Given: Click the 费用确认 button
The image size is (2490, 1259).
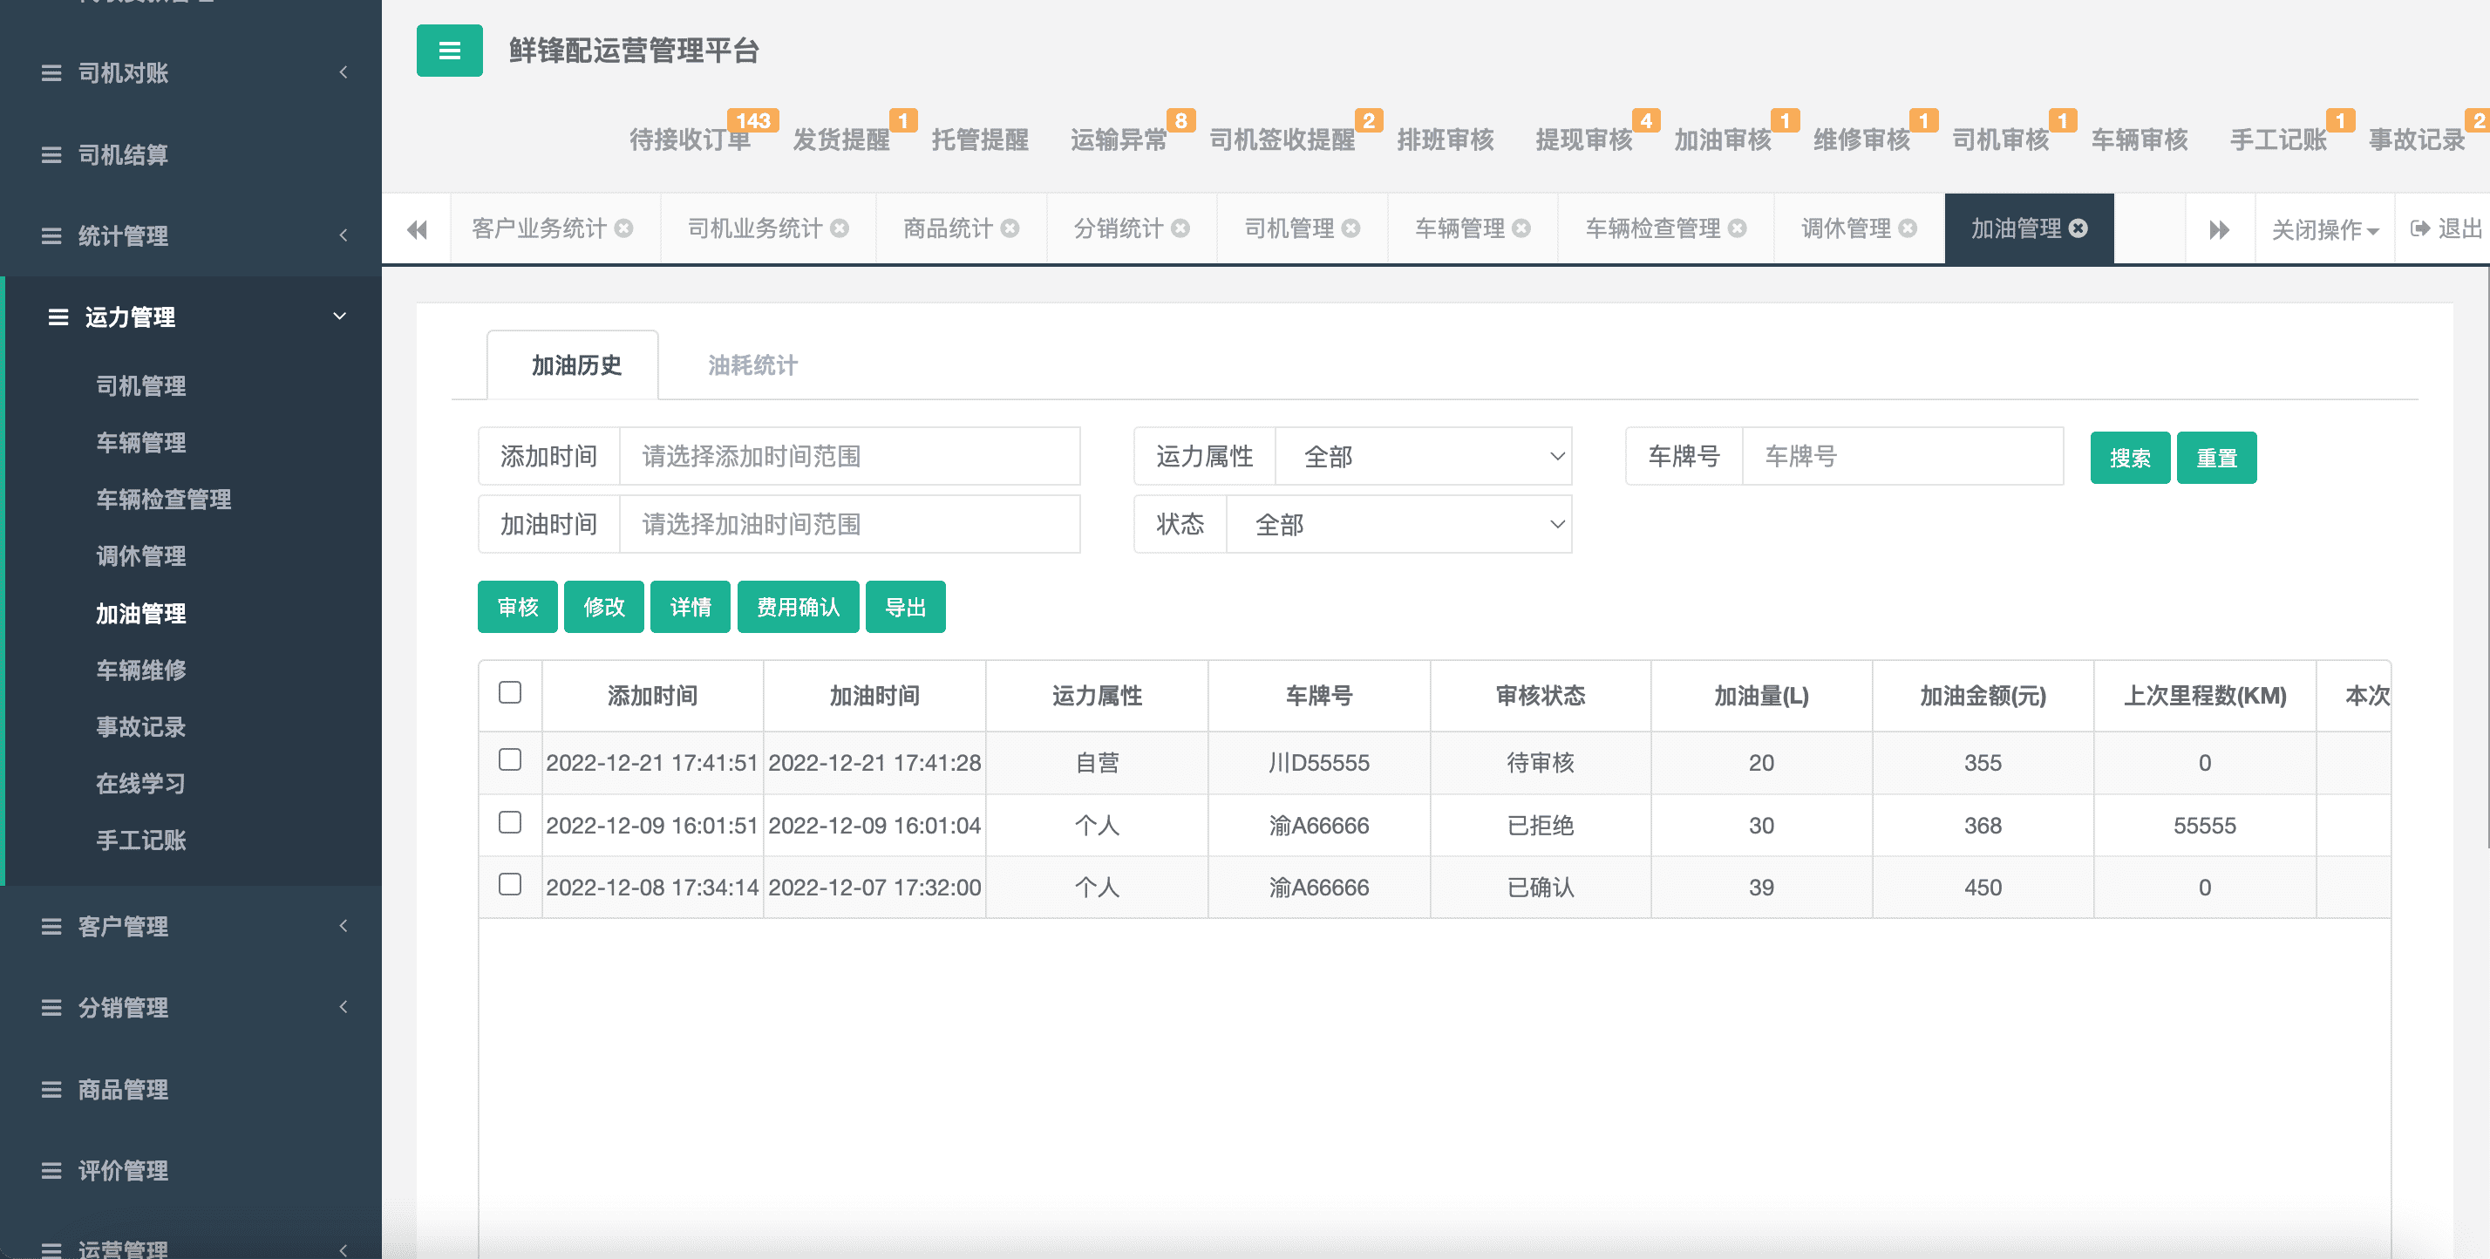Looking at the screenshot, I should tap(799, 607).
